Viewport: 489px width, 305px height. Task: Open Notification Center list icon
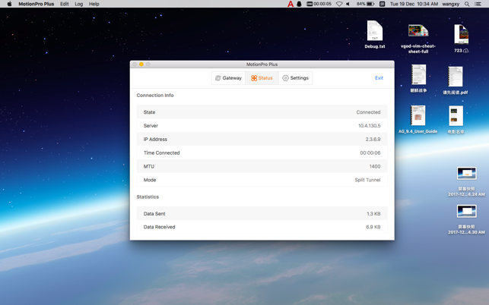coord(478,4)
